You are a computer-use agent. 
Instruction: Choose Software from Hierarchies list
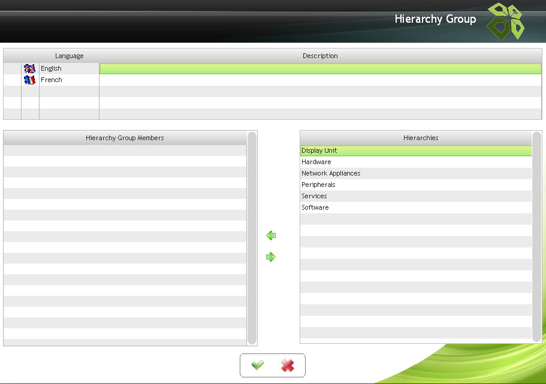[315, 207]
